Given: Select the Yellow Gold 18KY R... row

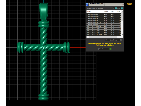Looking at the screenshot, I should click(x=104, y=22).
